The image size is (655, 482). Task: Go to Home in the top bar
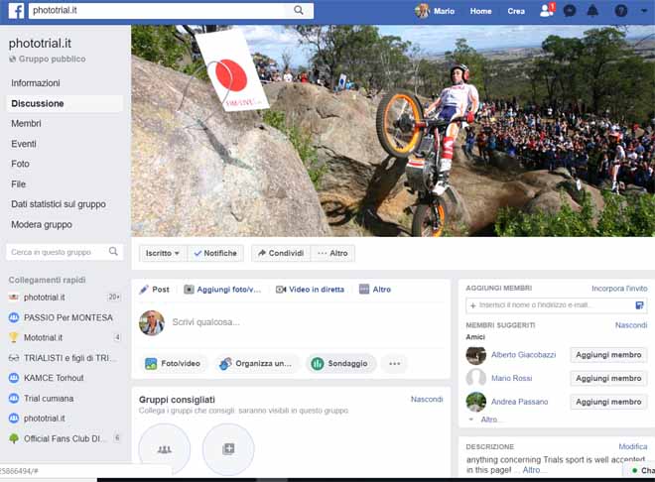point(480,11)
